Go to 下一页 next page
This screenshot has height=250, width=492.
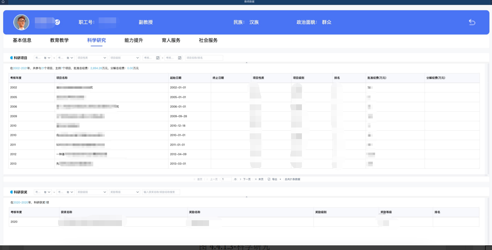245,179
